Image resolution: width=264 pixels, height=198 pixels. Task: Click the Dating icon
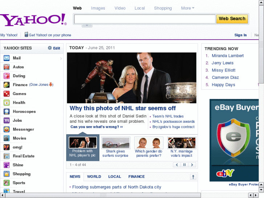click(x=7, y=76)
